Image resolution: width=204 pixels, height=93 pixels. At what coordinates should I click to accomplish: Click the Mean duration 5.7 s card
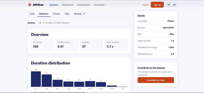(x=116, y=45)
